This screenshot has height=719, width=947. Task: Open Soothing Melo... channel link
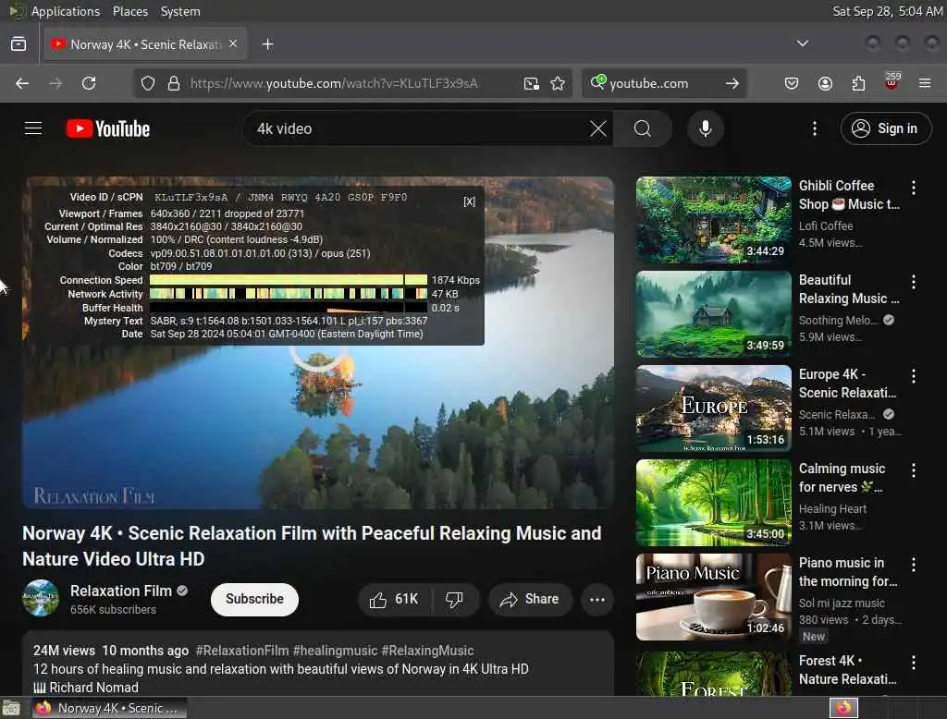tap(838, 320)
